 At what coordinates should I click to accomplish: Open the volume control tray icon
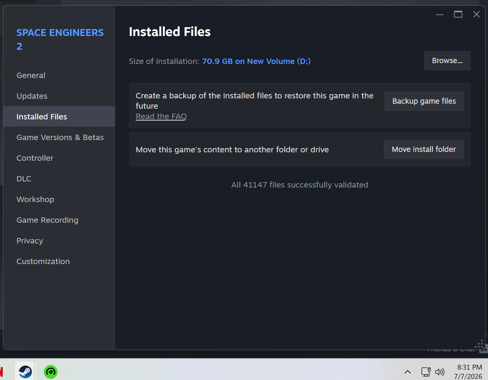(x=440, y=372)
